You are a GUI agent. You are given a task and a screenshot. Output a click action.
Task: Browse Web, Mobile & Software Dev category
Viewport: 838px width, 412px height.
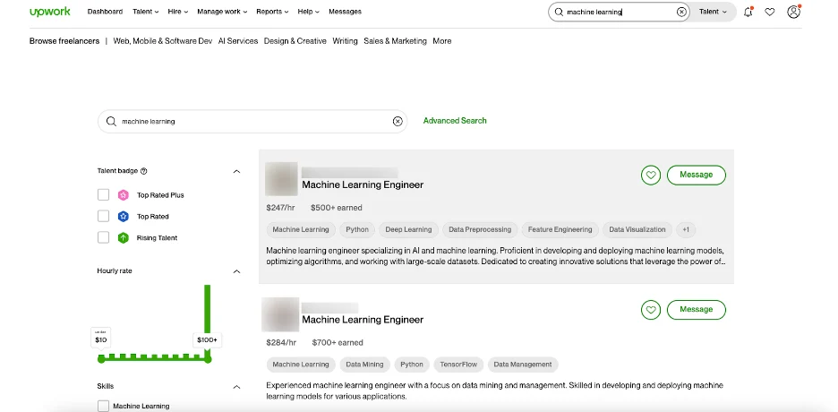(x=162, y=41)
